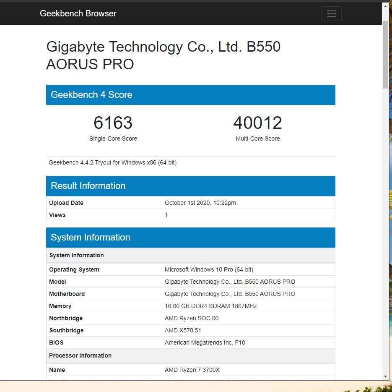Viewport: 392px width, 392px height.
Task: Click the Views label
Action: (57, 215)
